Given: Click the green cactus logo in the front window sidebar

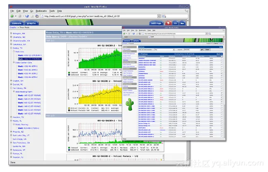Looking at the screenshot, I should (130, 104).
